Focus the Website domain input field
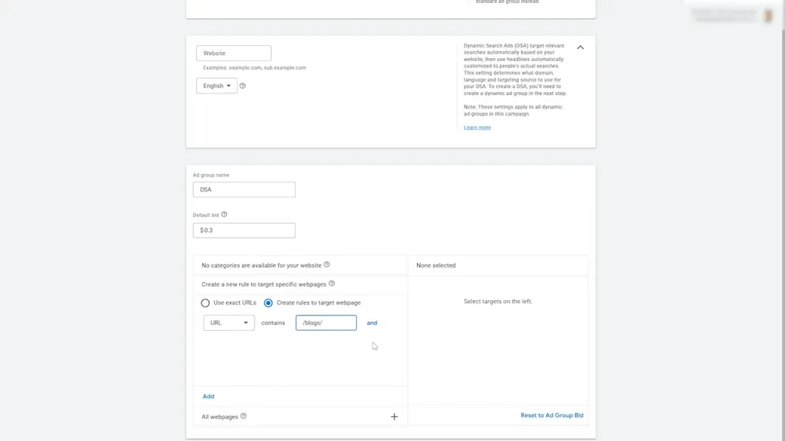 click(x=234, y=54)
